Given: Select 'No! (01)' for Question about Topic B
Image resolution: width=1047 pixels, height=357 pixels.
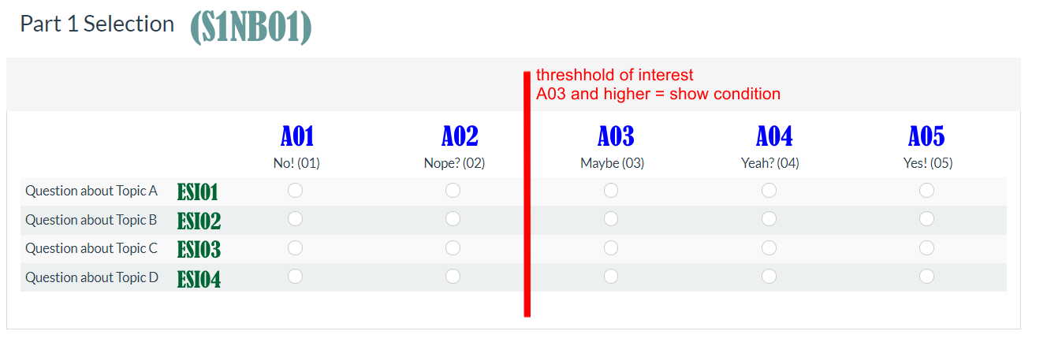Looking at the screenshot, I should pyautogui.click(x=296, y=219).
